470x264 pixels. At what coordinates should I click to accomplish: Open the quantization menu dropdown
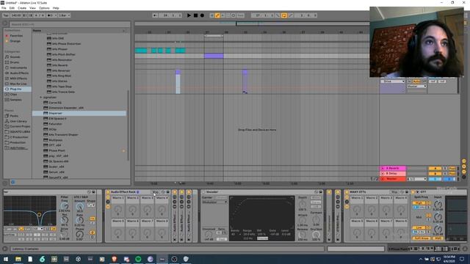pyautogui.click(x=64, y=15)
